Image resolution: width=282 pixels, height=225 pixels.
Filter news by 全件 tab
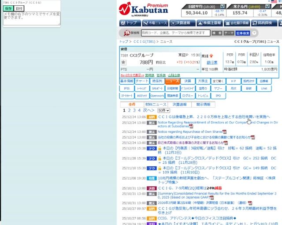[x=132, y=105]
